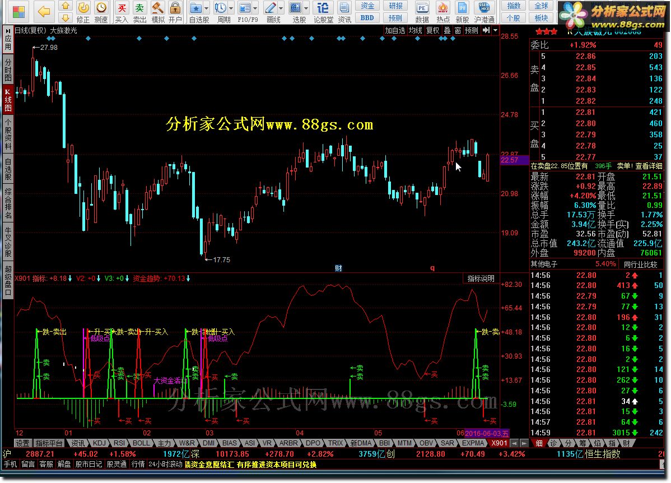
Task: Click the colorful Windows-style home icon
Action: pos(18,12)
